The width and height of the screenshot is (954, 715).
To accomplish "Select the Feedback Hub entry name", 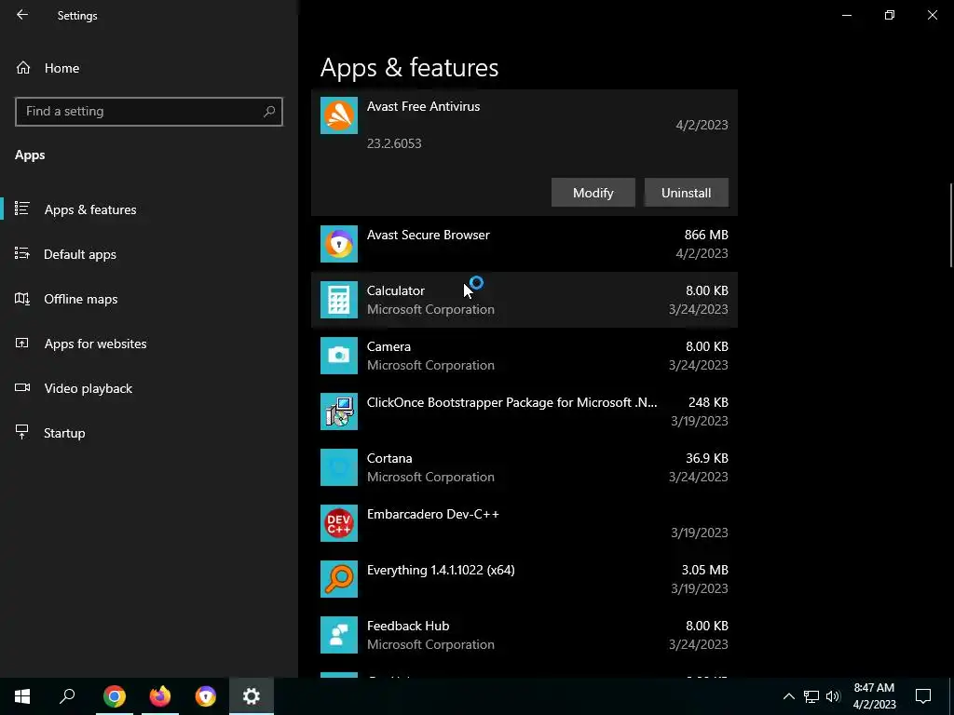I will coord(408,627).
